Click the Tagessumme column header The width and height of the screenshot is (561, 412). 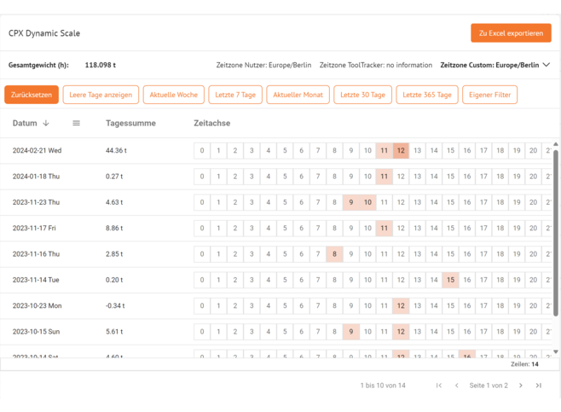130,123
